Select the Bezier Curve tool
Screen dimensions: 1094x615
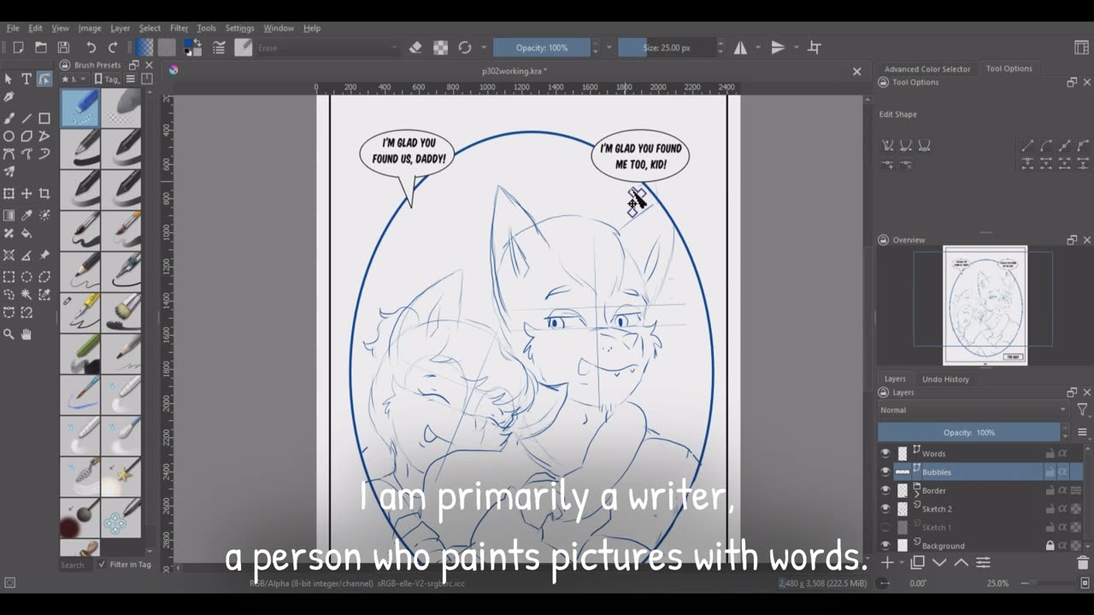tap(9, 154)
